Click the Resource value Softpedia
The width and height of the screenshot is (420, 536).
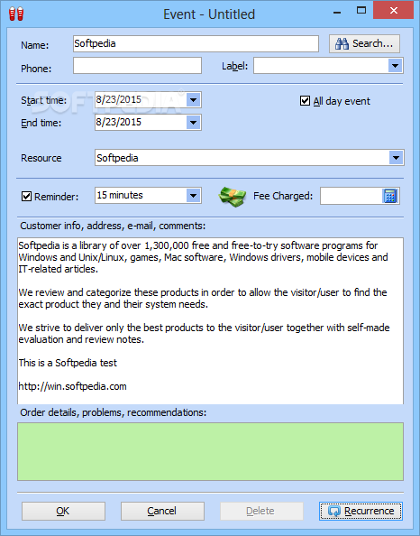(x=117, y=158)
